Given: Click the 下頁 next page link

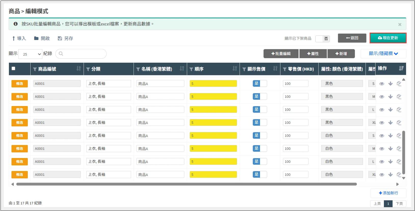Looking at the screenshot, I should click(399, 204).
